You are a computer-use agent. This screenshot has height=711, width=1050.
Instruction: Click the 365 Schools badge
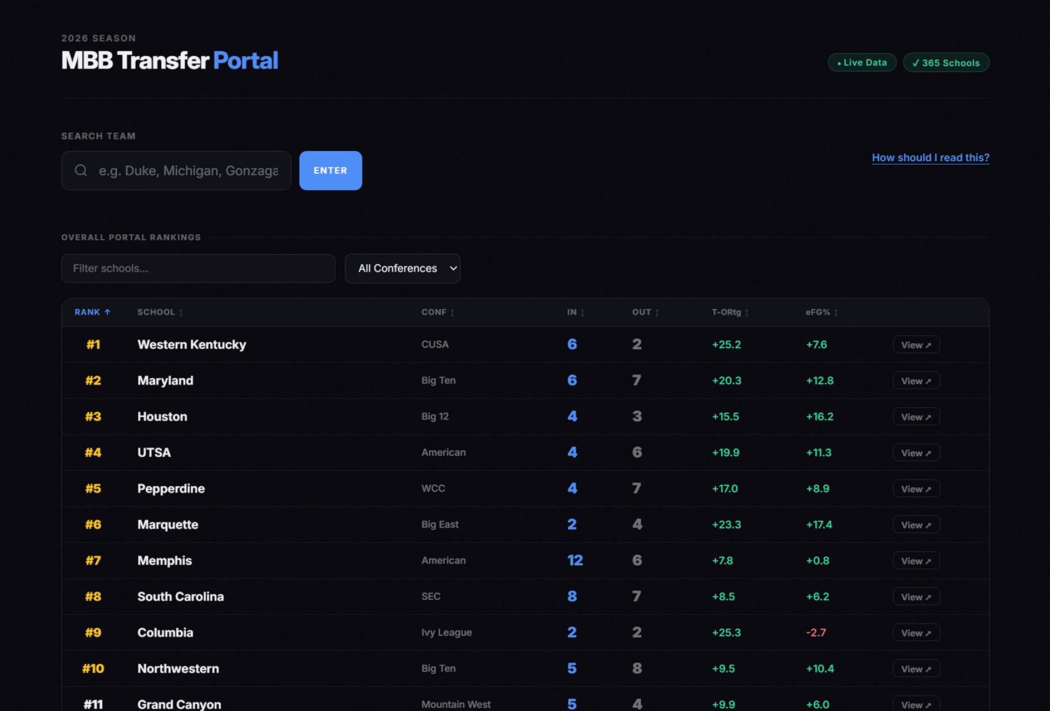(x=946, y=62)
